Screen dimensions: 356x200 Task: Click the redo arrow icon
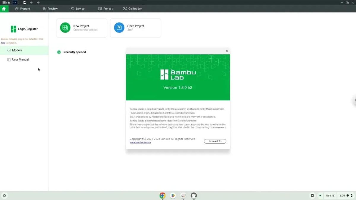pyautogui.click(x=38, y=3)
